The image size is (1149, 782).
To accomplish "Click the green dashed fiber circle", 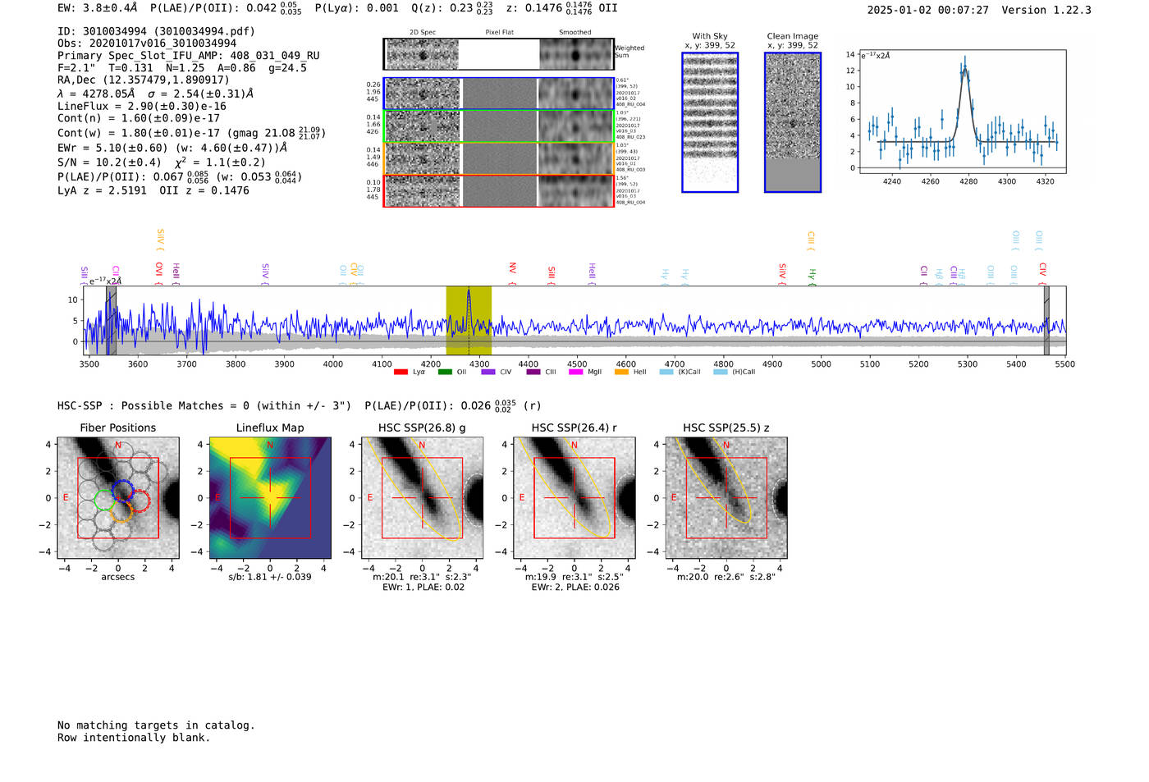I will pyautogui.click(x=104, y=501).
